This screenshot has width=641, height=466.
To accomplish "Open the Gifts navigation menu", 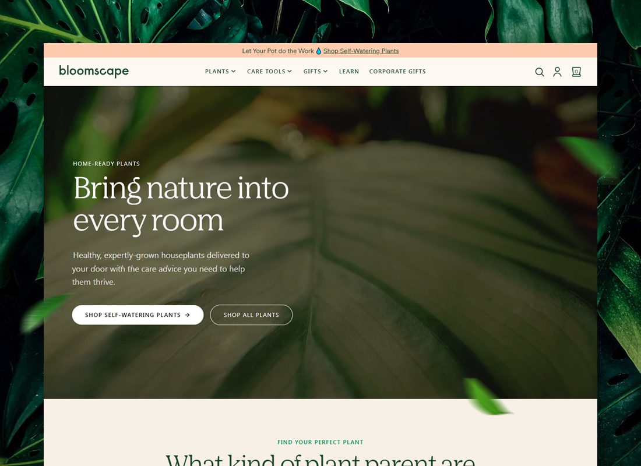I will click(x=315, y=71).
